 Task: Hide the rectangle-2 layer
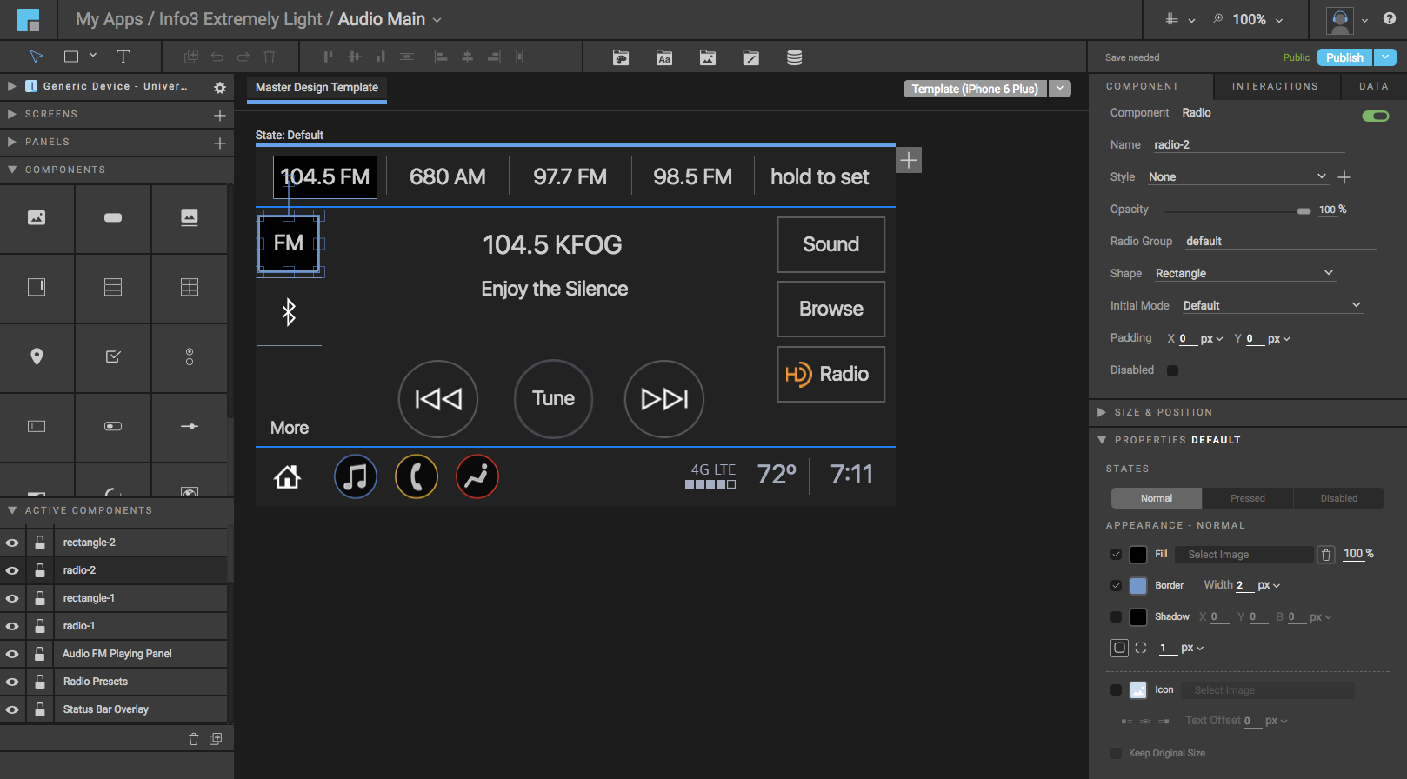[12, 543]
